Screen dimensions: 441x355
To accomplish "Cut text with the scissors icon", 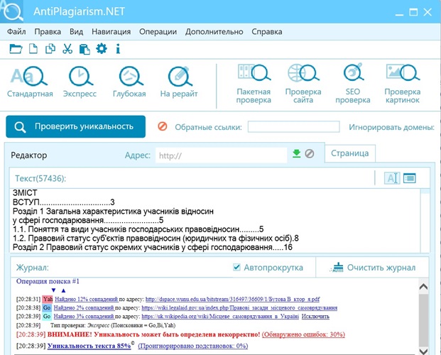I will 67,49.
